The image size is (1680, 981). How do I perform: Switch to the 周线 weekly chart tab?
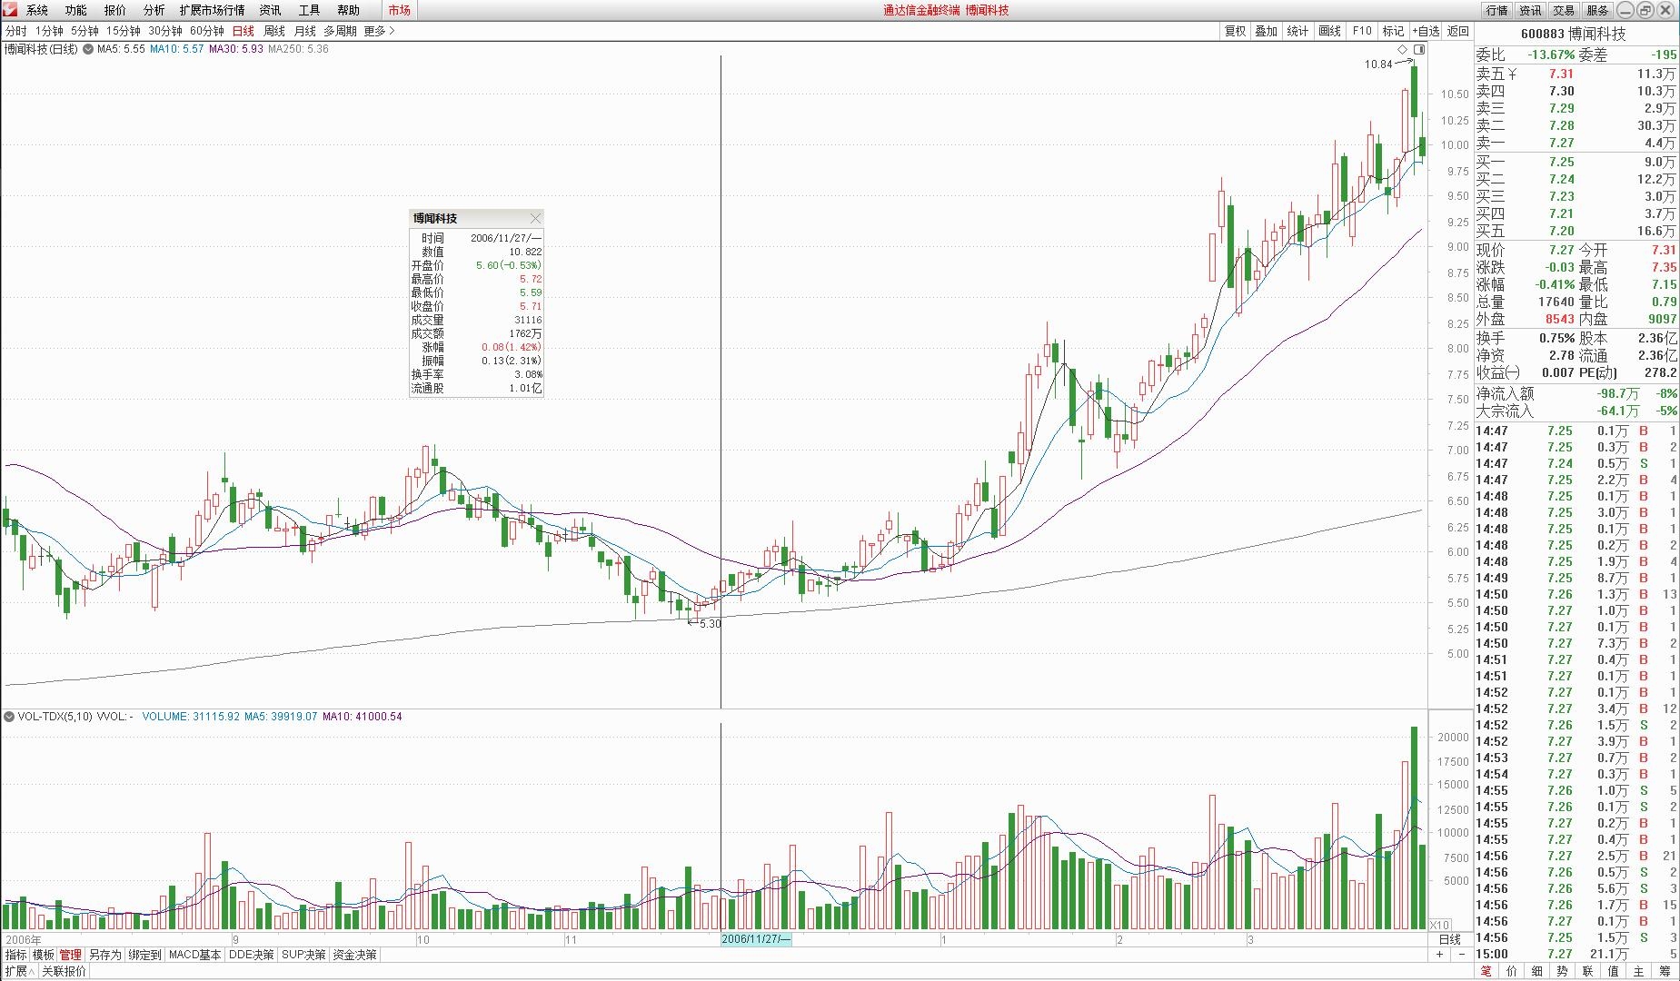click(274, 31)
